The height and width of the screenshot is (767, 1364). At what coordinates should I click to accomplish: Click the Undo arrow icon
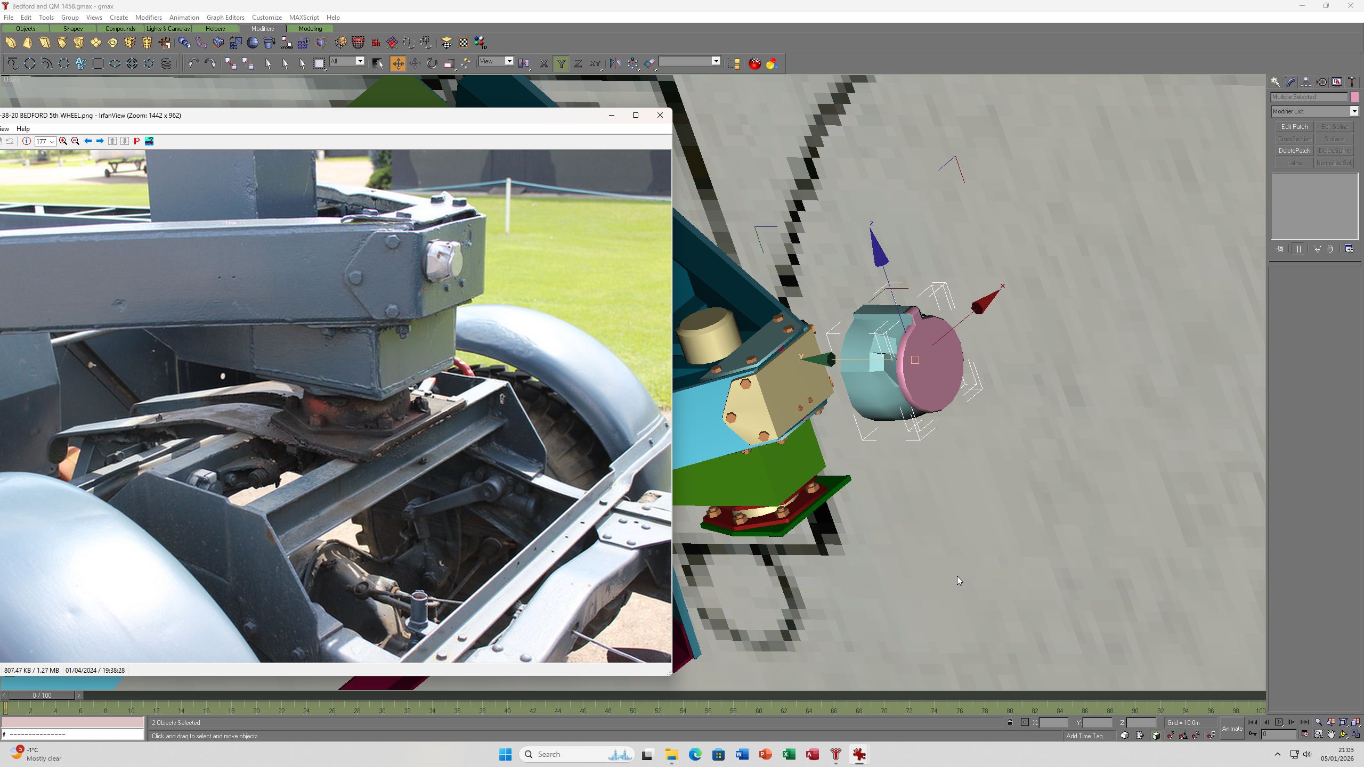click(193, 63)
